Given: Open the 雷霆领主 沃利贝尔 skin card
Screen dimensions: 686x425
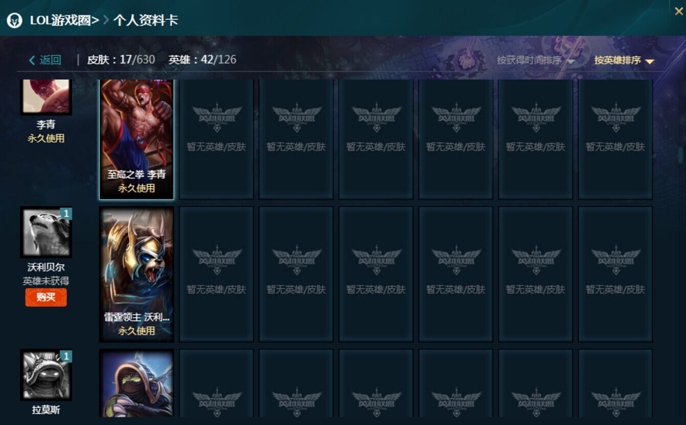Looking at the screenshot, I should pos(137,274).
